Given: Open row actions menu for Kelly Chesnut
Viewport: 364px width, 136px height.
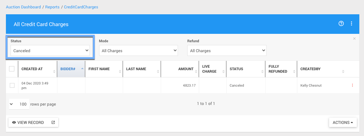Looking at the screenshot, I should (352, 85).
